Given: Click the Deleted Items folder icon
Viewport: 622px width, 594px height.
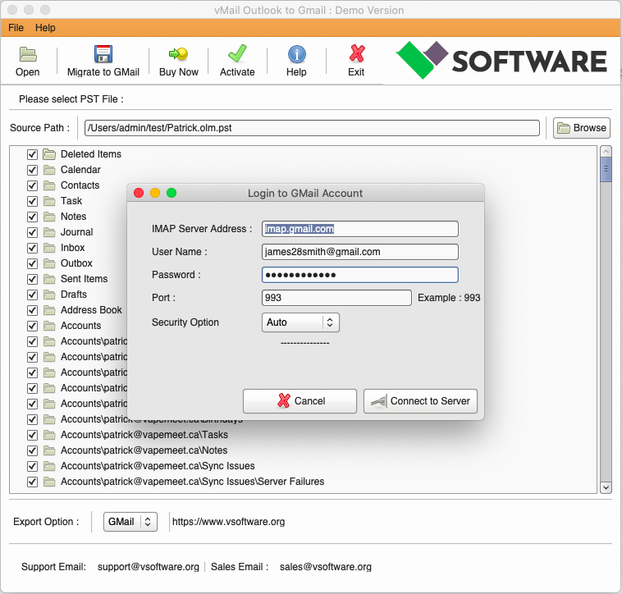Looking at the screenshot, I should coord(49,154).
